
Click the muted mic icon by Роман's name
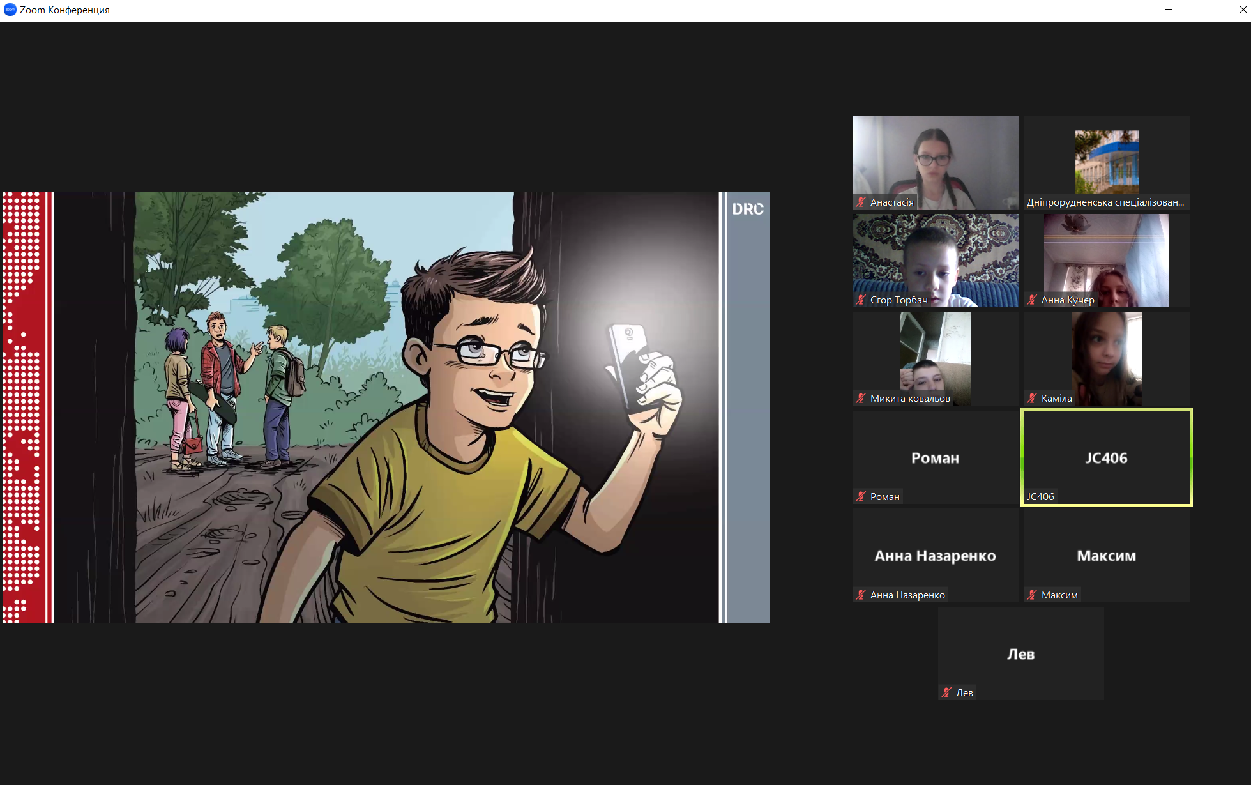click(861, 497)
